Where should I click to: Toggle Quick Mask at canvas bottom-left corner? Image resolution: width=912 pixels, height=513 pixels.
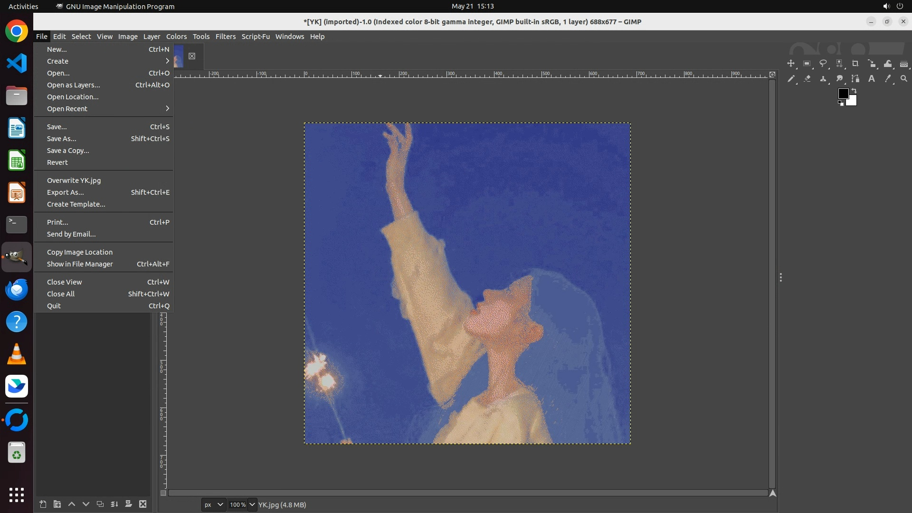coord(163,493)
